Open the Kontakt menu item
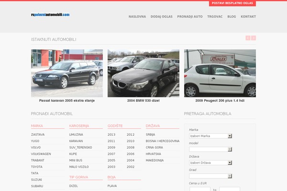This screenshot has width=287, height=191. 248,16
